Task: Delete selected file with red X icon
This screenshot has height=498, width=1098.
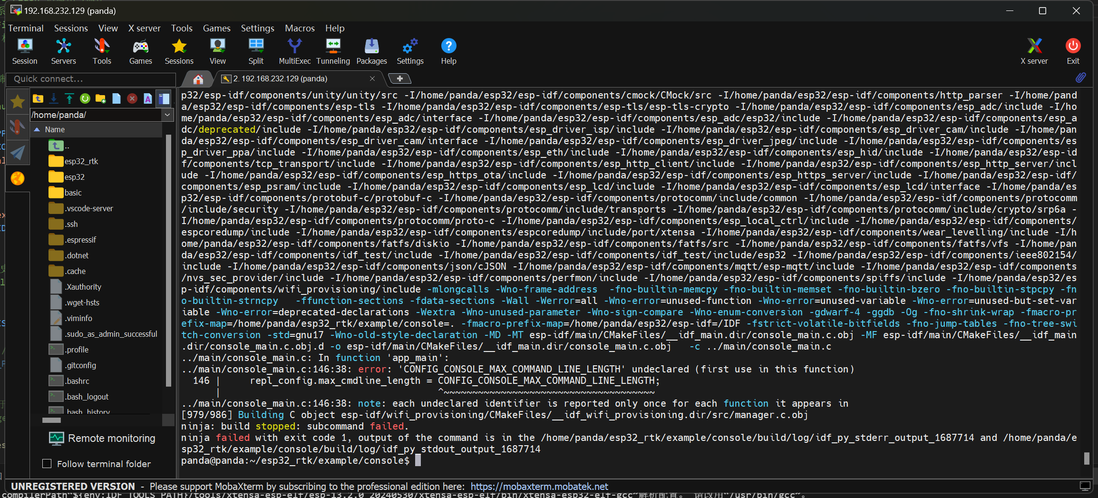Action: 132,98
